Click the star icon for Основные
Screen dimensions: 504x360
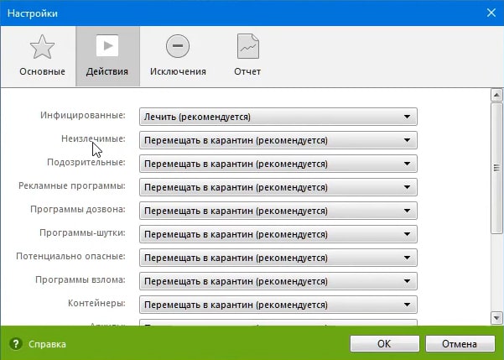42,47
